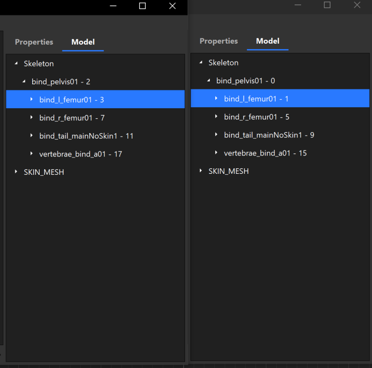Expand SKIN_MESH below vertebrae_bind_a01 - 17
This screenshot has width=372, height=368.
point(16,172)
